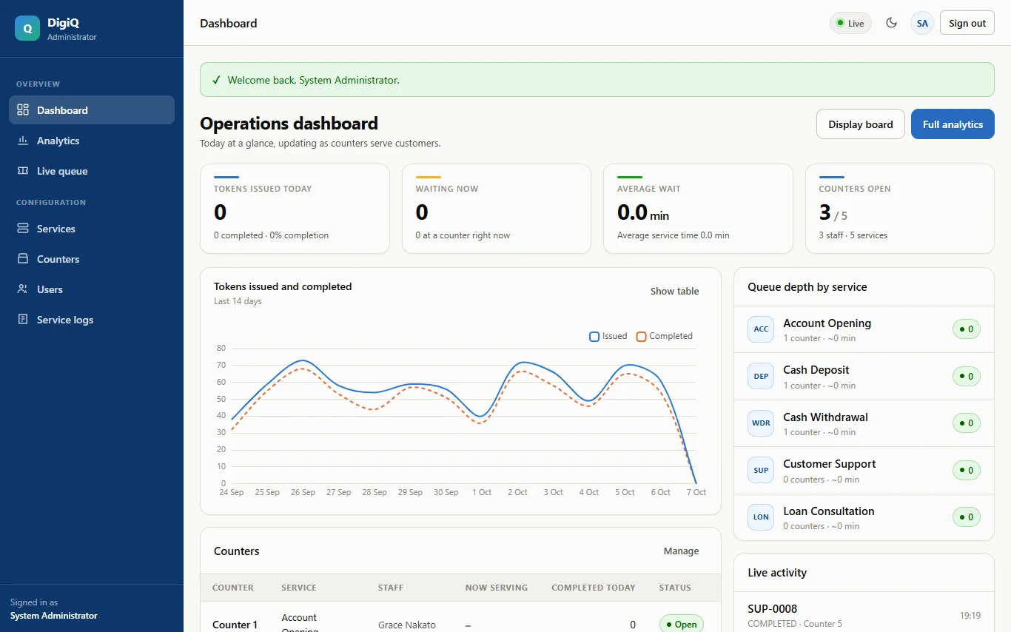
Task: Click the Account Opening queue count badge
Action: [967, 329]
